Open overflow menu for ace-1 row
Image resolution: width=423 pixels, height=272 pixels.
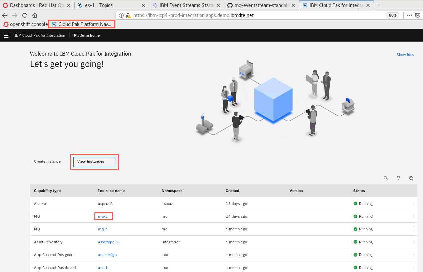(x=413, y=268)
